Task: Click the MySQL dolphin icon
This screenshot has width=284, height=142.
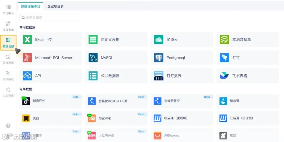Action: 93,58
